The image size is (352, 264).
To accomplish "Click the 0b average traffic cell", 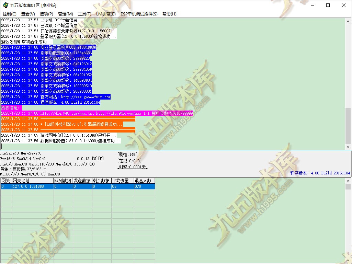I will tap(123, 186).
